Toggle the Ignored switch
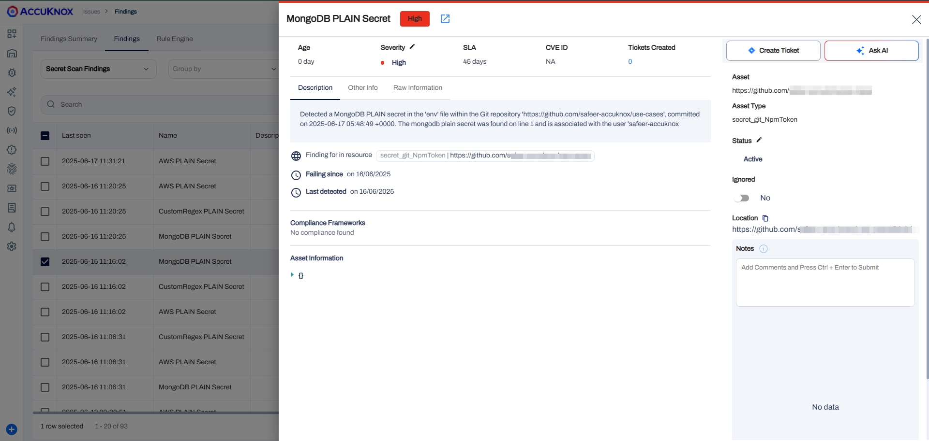This screenshot has width=929, height=441. (742, 198)
